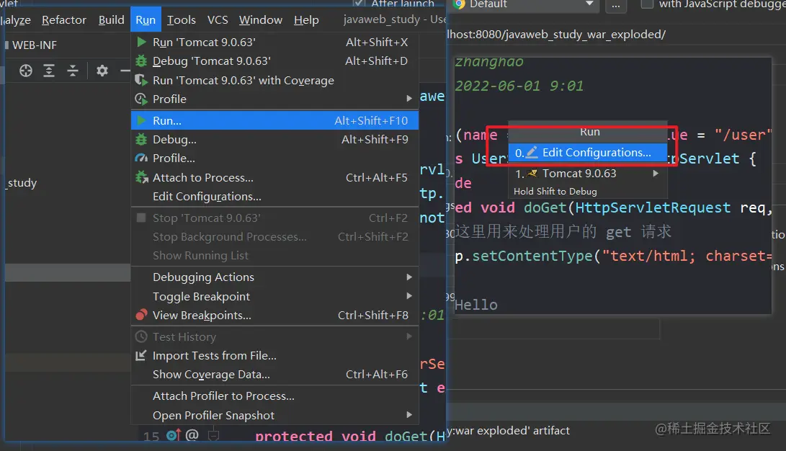
Task: Expand the Open Profiler Snapshot submenu
Action: [x=409, y=415]
